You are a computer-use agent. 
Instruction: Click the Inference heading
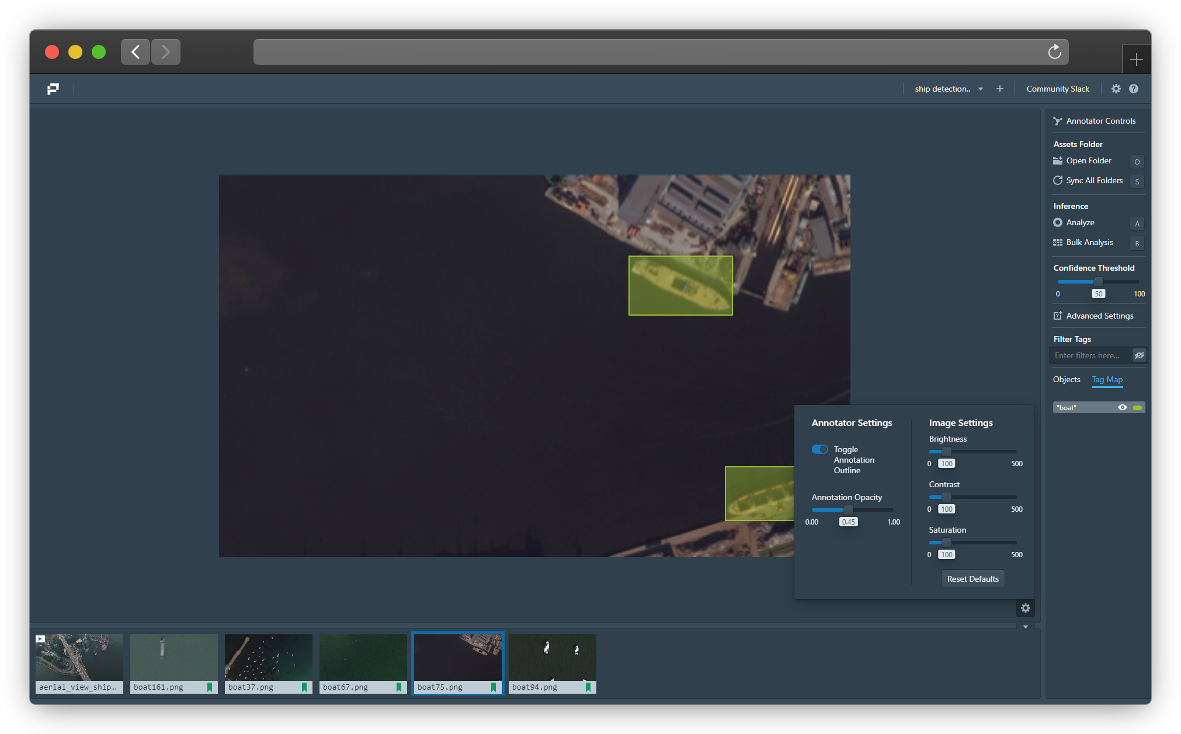coord(1071,206)
